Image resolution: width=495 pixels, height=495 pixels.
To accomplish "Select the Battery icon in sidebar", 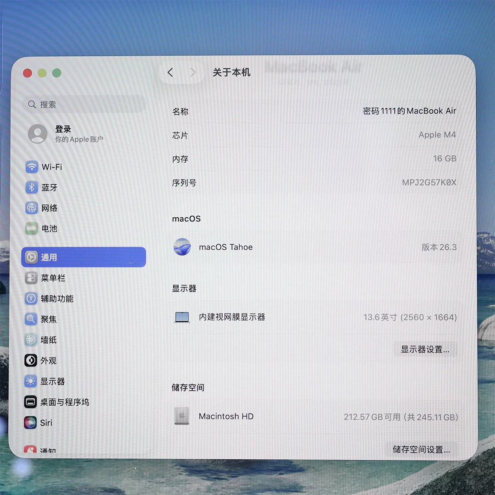I will point(31,228).
